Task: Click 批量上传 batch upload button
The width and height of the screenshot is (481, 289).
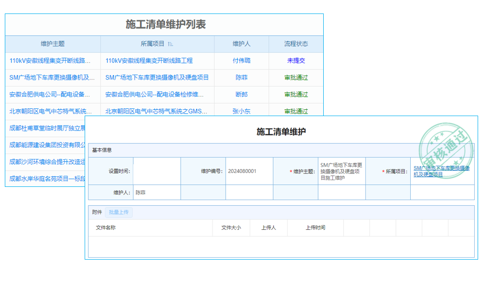Action: (118, 212)
